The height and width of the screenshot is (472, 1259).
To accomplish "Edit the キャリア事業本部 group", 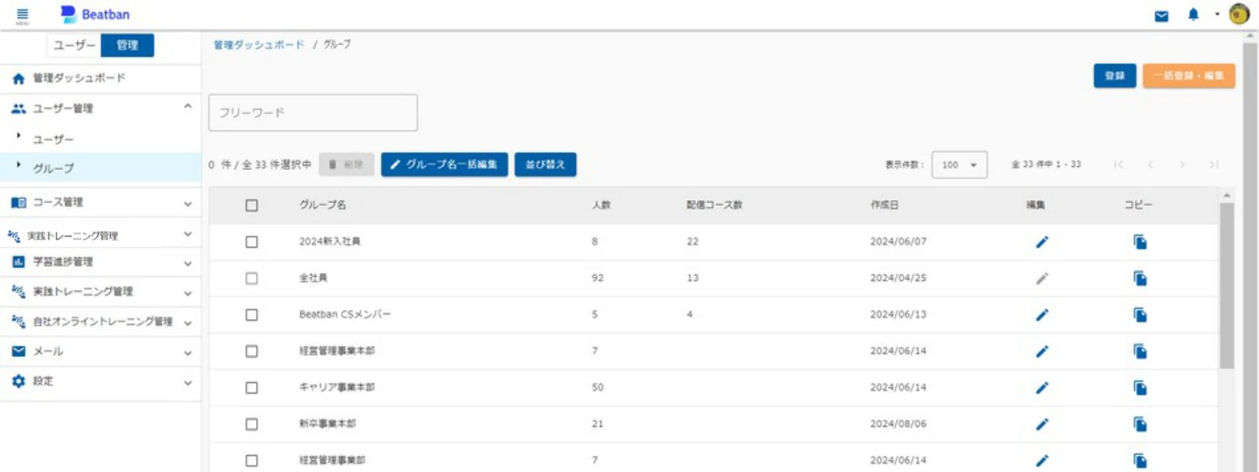I will [x=1043, y=387].
